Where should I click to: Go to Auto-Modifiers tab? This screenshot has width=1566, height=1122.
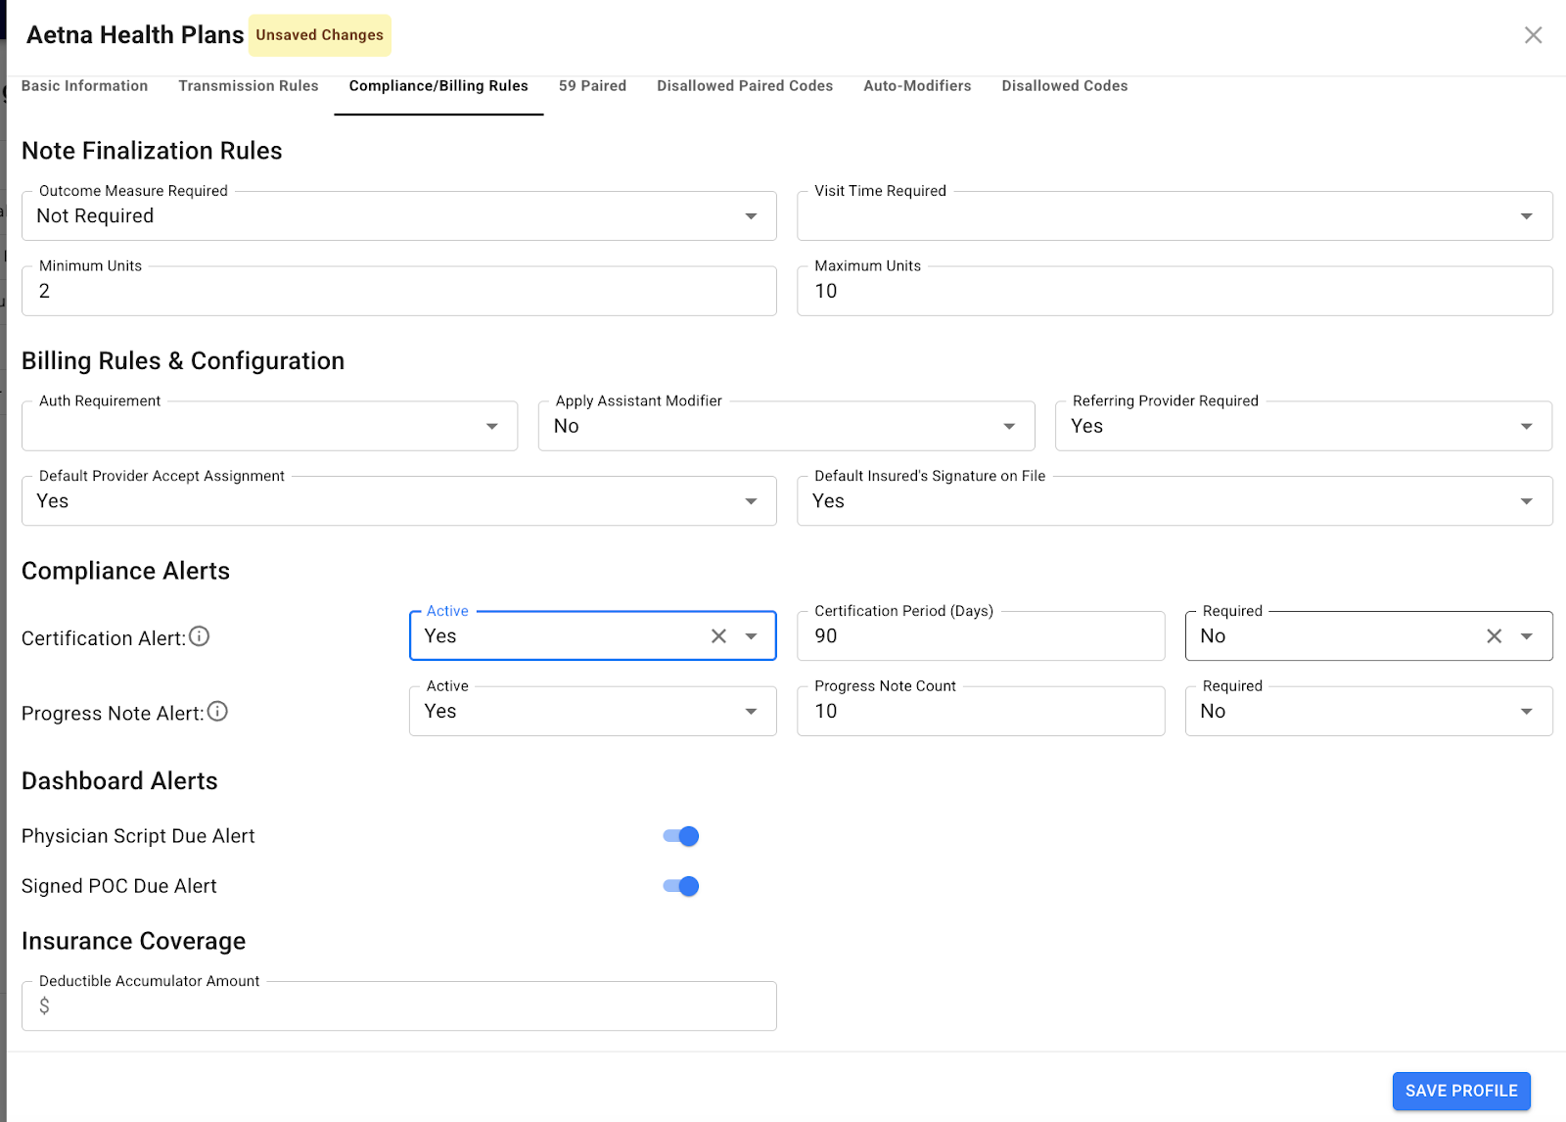tap(917, 86)
